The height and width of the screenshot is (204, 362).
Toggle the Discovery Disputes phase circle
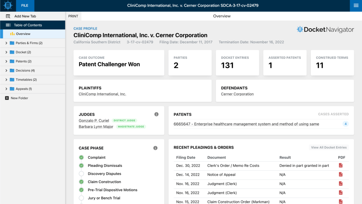[x=81, y=174]
